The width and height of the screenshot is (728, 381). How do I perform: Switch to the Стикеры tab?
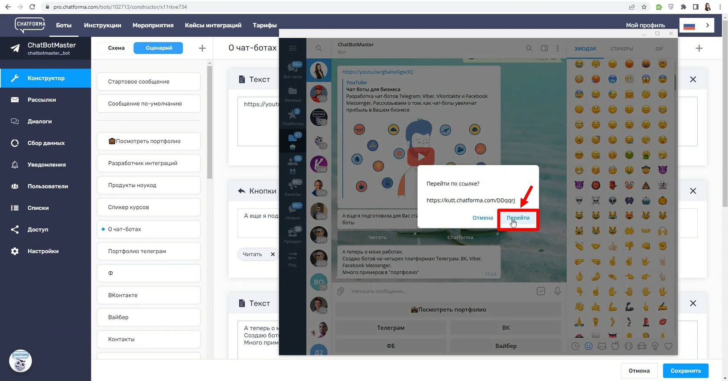pos(621,49)
